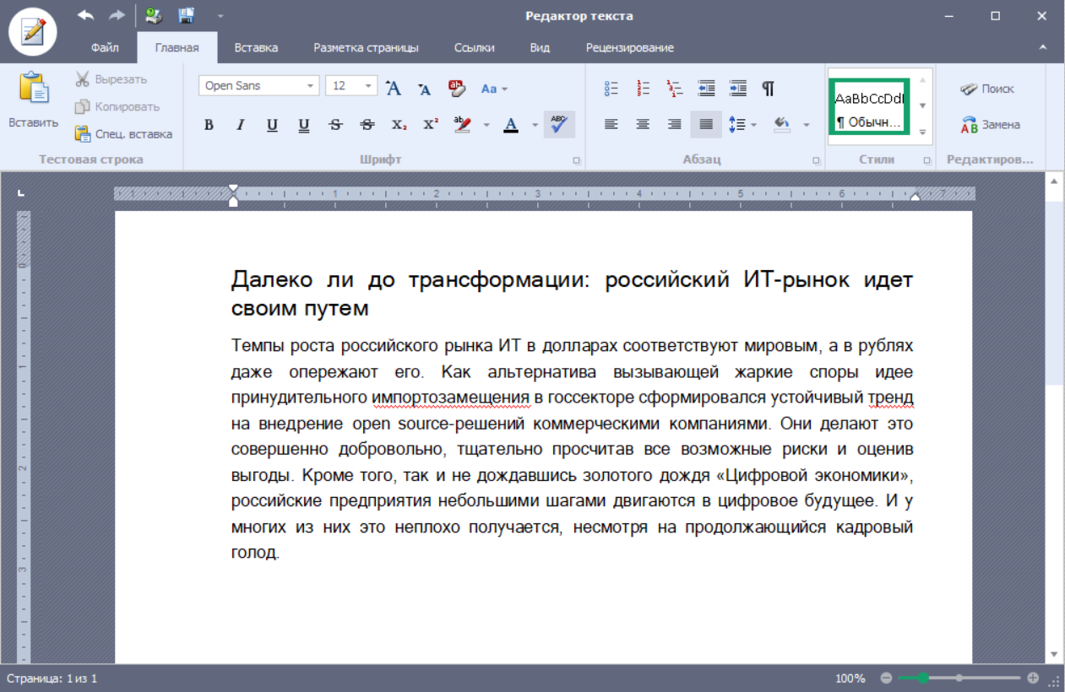Screen dimensions: 1065x692
Task: Expand the line spacing dropdown
Action: click(753, 125)
